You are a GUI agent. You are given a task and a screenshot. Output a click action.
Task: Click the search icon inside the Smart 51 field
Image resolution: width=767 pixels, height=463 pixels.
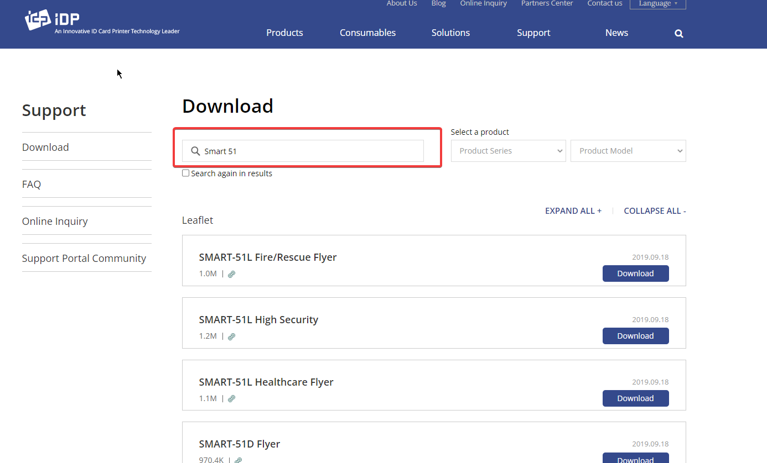point(195,150)
